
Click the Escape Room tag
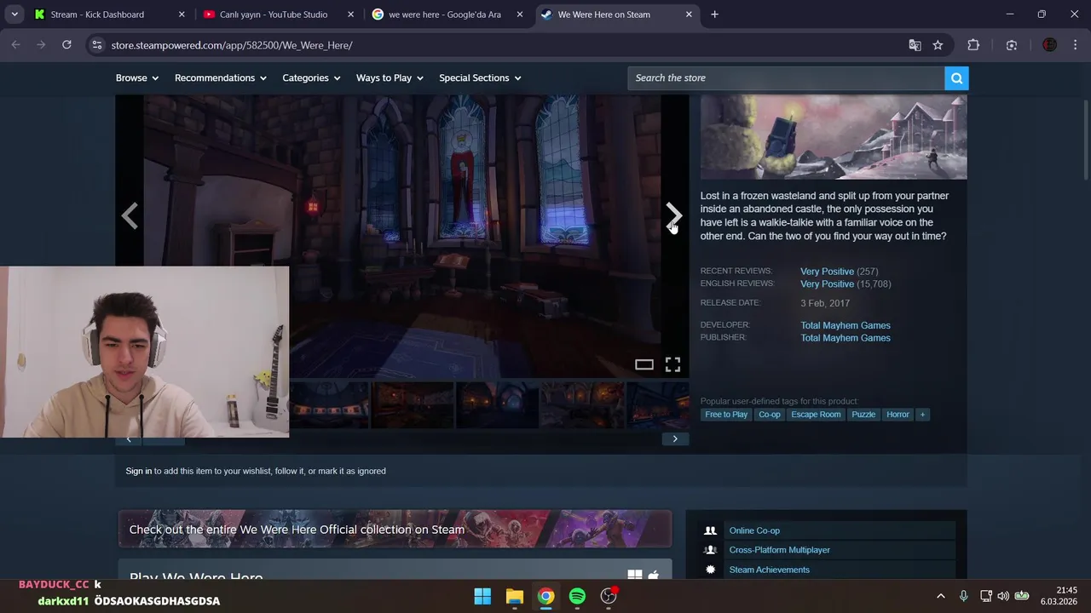click(816, 415)
